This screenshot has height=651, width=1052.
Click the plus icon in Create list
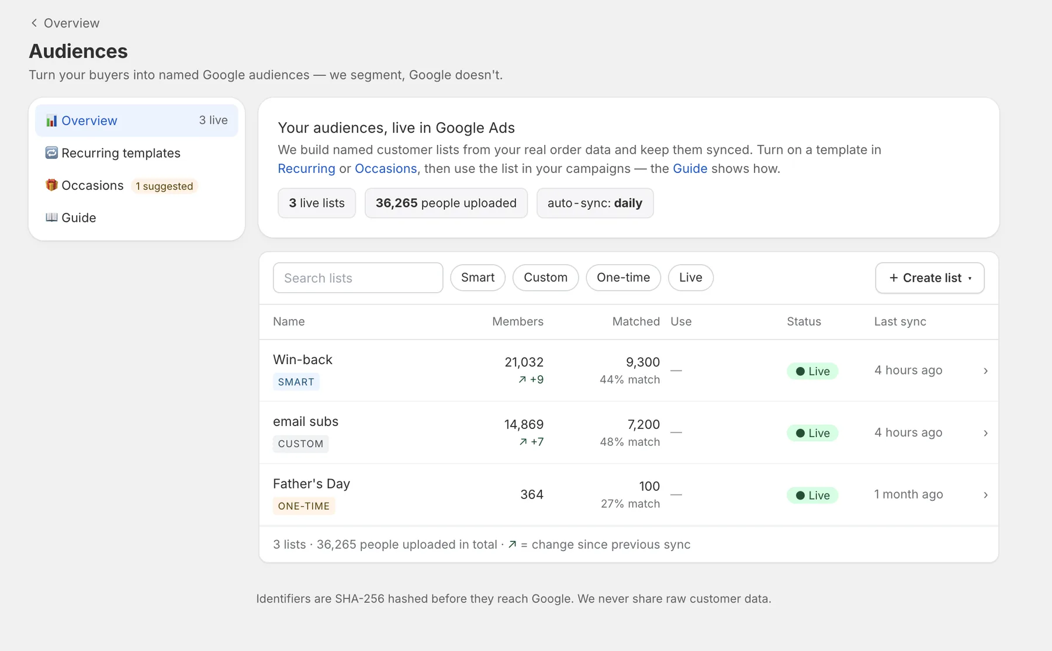click(x=894, y=278)
